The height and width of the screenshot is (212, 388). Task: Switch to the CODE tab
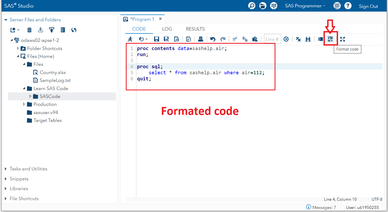coord(139,29)
